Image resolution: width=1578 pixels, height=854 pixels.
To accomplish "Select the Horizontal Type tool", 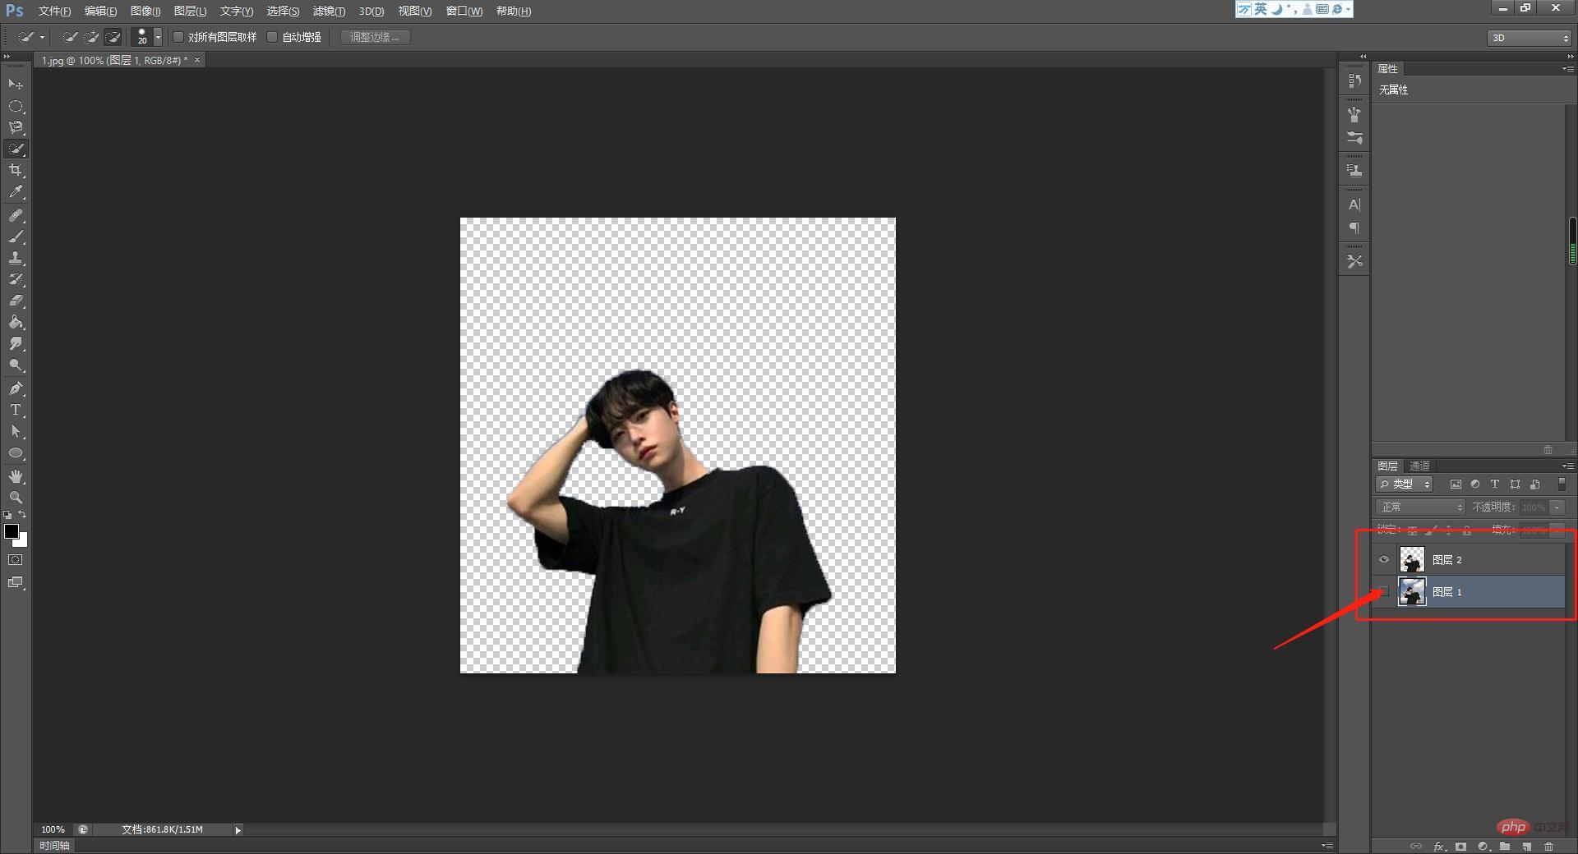I will (16, 410).
